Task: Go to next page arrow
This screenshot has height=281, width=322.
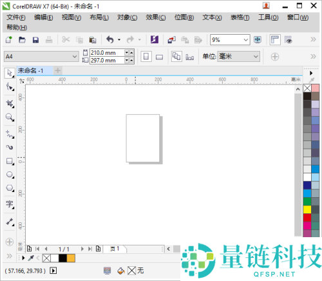Action: 82,249
